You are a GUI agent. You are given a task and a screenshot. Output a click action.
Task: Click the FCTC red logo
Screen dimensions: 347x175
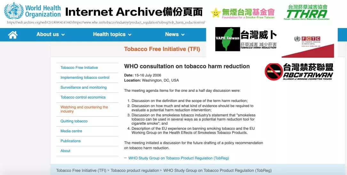[308, 47]
